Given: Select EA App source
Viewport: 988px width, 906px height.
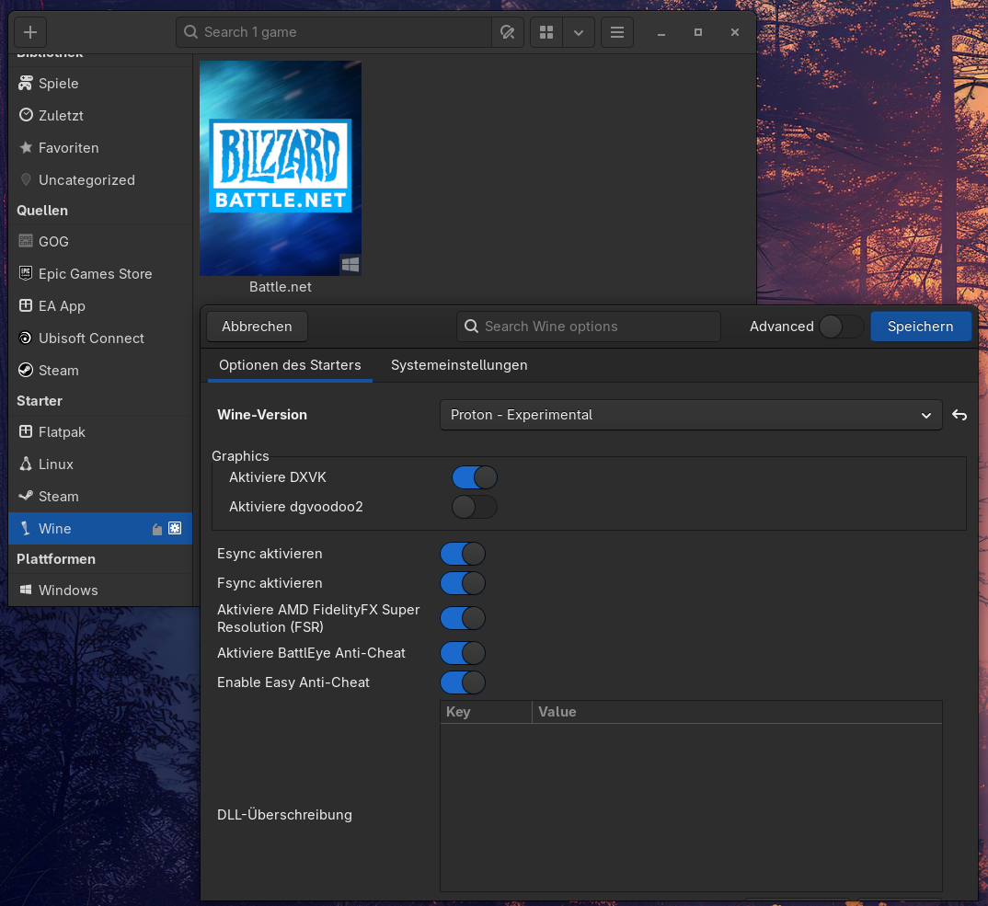Looking at the screenshot, I should (100, 305).
